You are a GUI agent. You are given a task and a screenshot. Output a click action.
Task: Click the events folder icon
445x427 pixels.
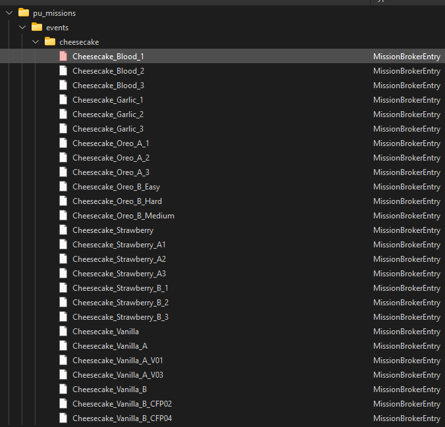click(x=37, y=27)
